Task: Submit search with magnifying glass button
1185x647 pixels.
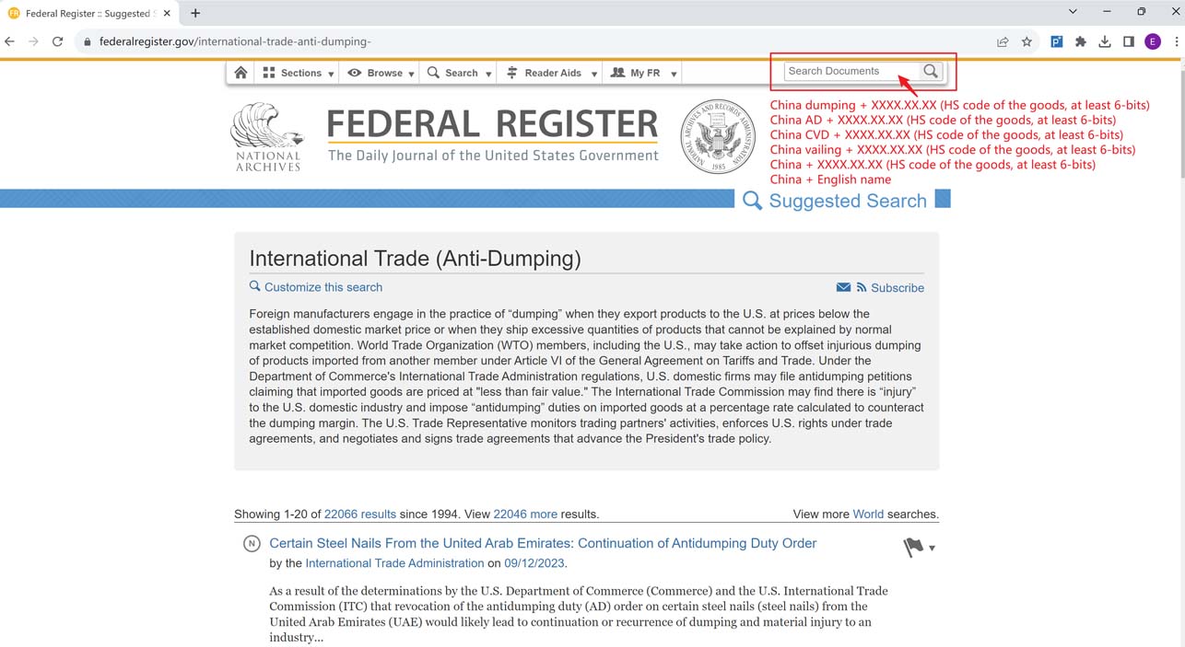Action: [931, 71]
